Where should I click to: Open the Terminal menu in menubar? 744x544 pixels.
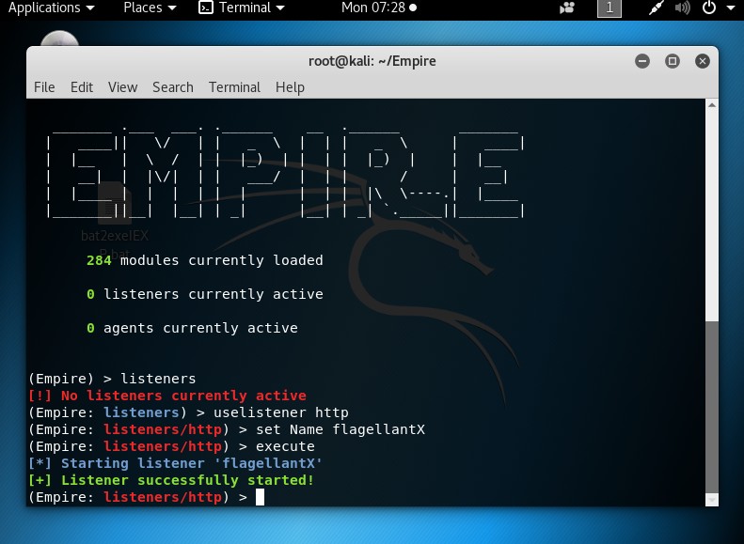[x=234, y=87]
